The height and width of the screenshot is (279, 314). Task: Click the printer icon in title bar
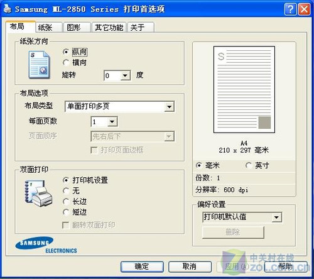pos(8,9)
